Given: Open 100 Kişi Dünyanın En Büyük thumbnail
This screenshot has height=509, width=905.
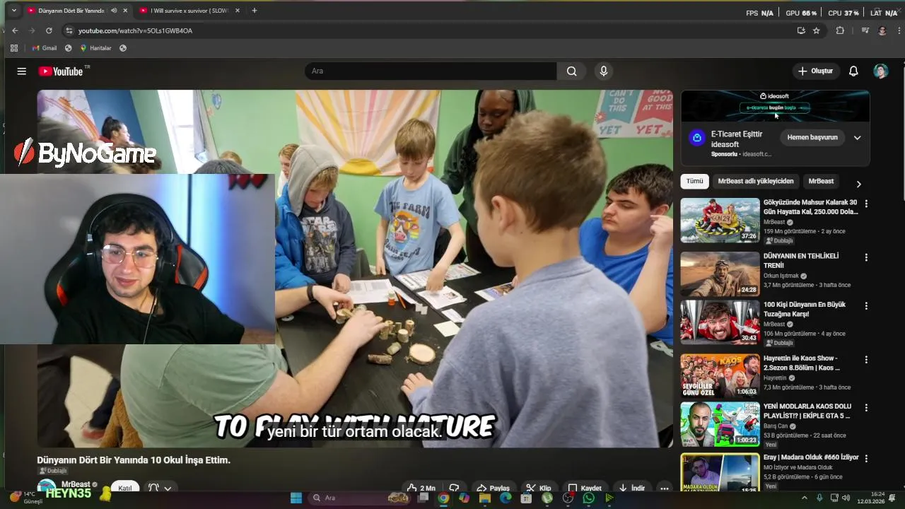Looking at the screenshot, I should [720, 322].
